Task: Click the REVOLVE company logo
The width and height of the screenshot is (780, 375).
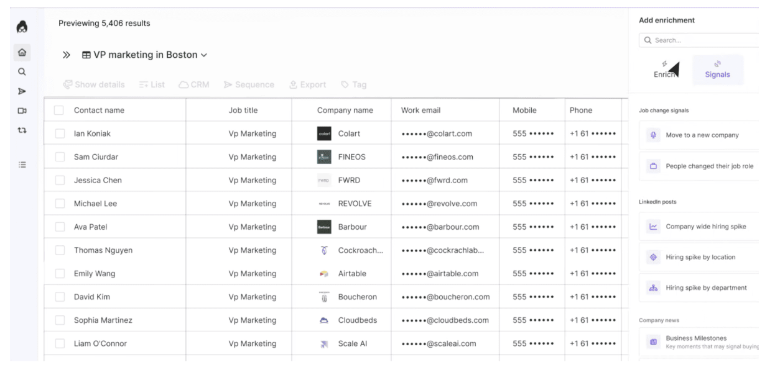Action: click(324, 204)
